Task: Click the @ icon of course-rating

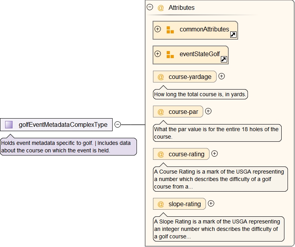Action: pos(161,154)
